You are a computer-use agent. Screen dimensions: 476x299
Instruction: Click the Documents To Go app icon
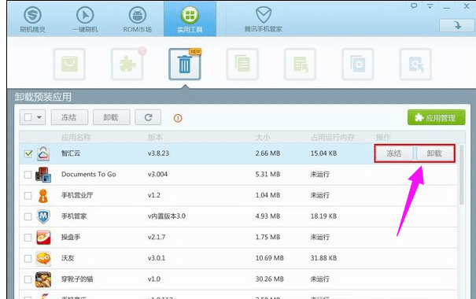[x=43, y=175]
